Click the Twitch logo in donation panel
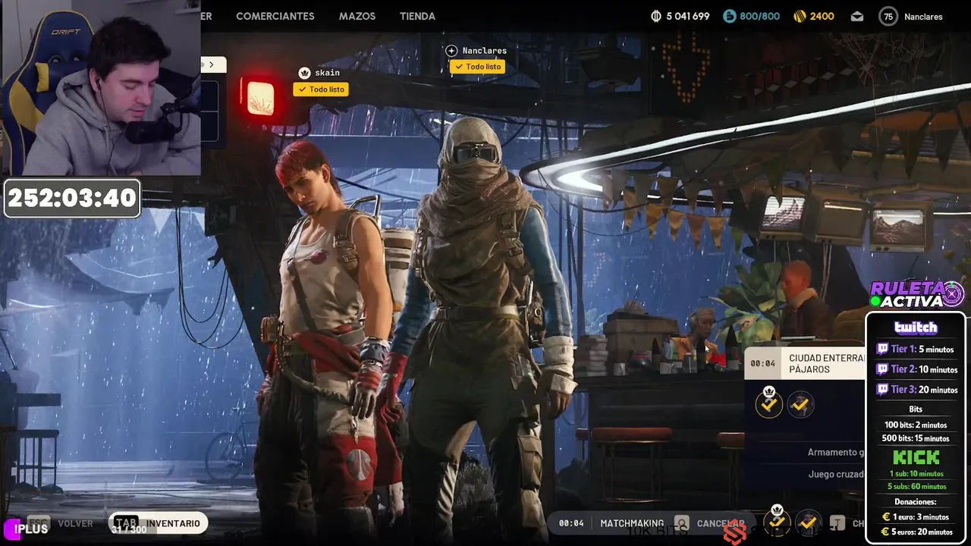971x546 pixels. pos(916,328)
